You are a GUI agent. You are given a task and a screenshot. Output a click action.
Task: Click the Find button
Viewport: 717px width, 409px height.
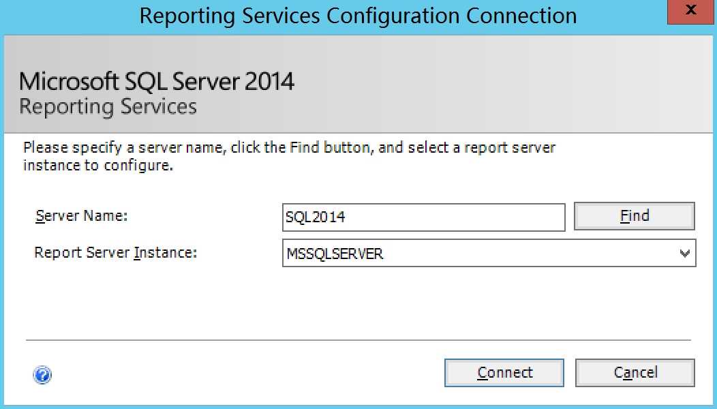click(635, 216)
